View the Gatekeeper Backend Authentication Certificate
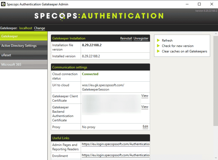The image size is (218, 160). tap(145, 107)
